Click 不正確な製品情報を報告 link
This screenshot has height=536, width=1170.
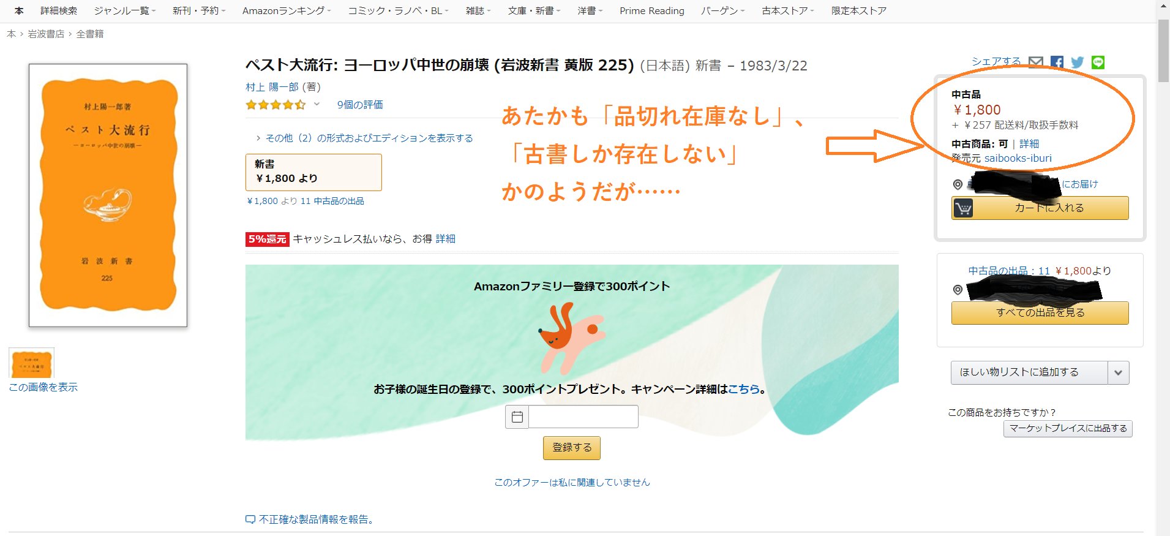coord(317,519)
